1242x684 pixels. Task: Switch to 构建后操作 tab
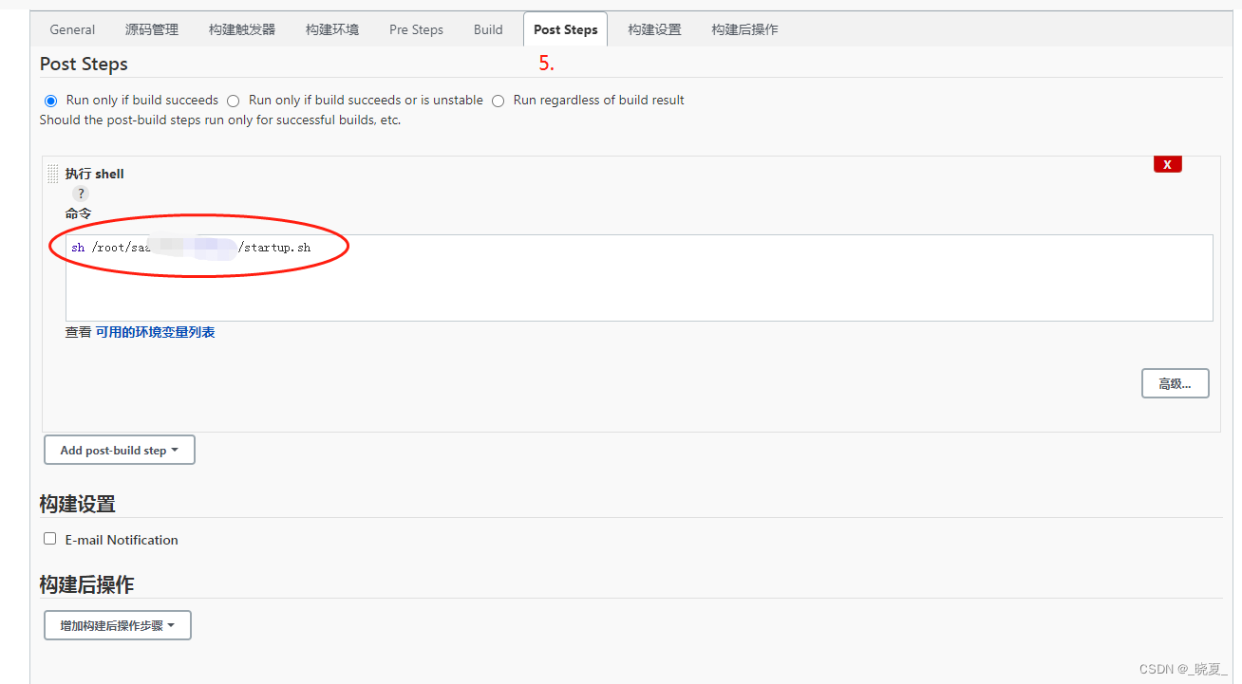tap(744, 29)
